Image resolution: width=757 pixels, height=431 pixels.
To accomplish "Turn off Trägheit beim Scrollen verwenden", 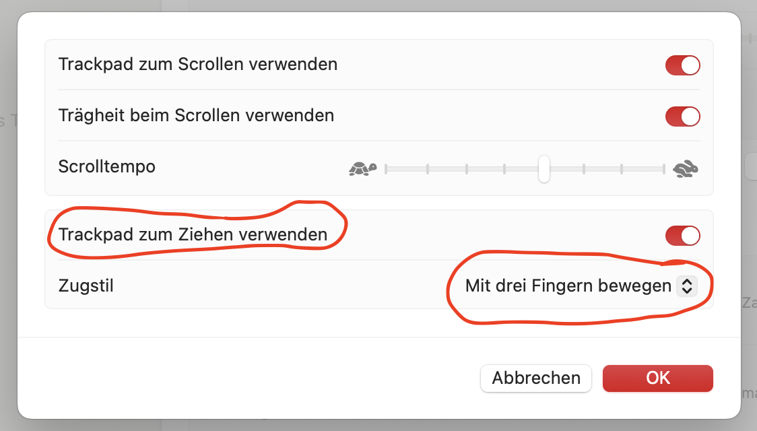I will (682, 117).
